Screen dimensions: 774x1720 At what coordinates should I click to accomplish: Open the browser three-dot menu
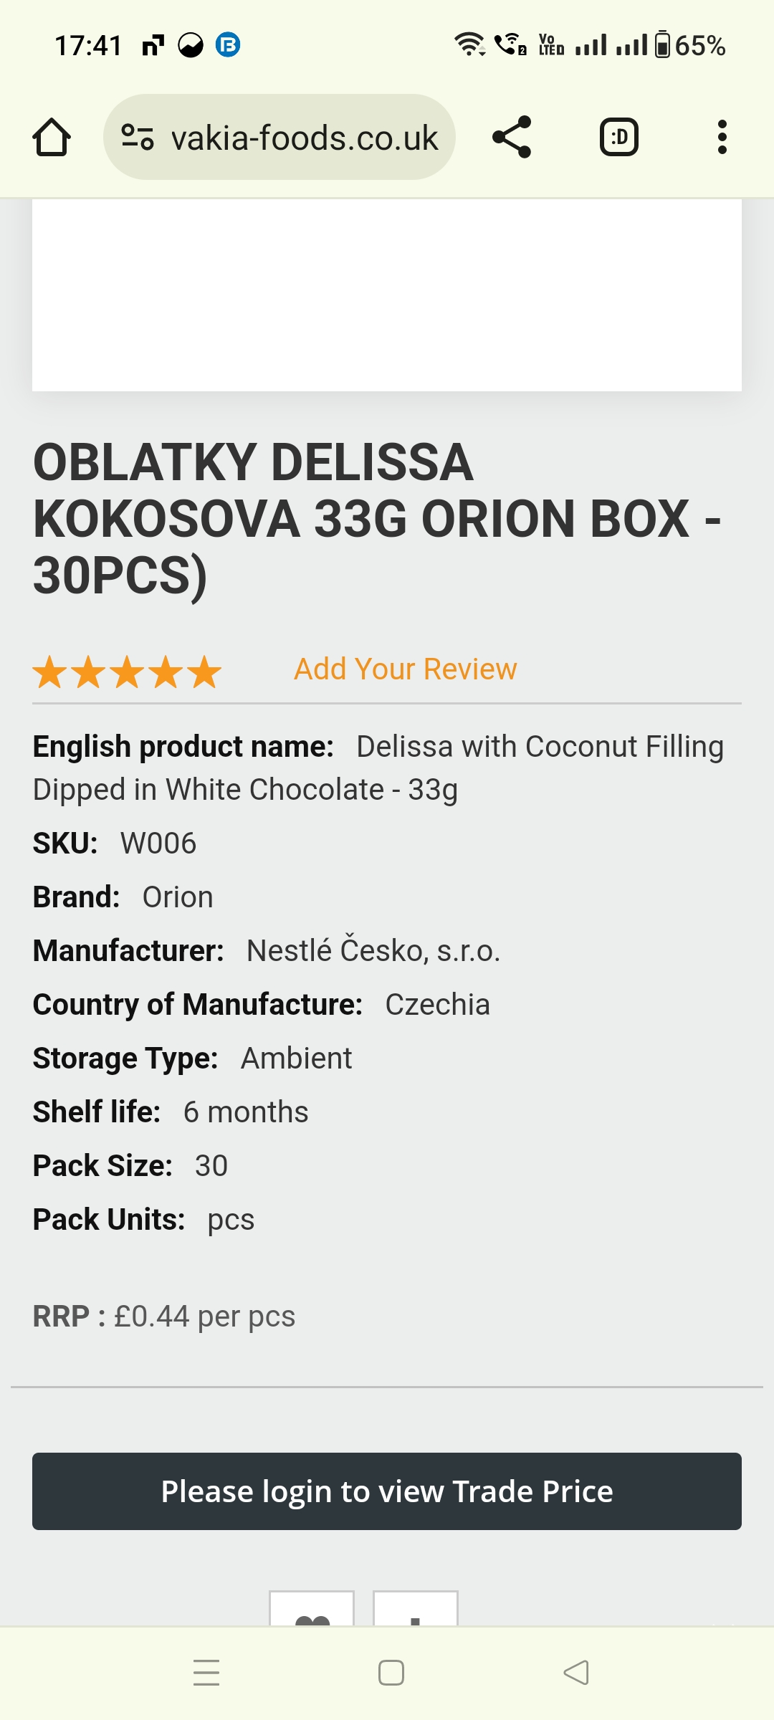tap(722, 137)
